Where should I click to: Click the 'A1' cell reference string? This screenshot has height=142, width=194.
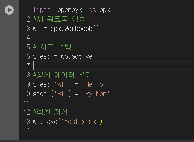(61, 84)
